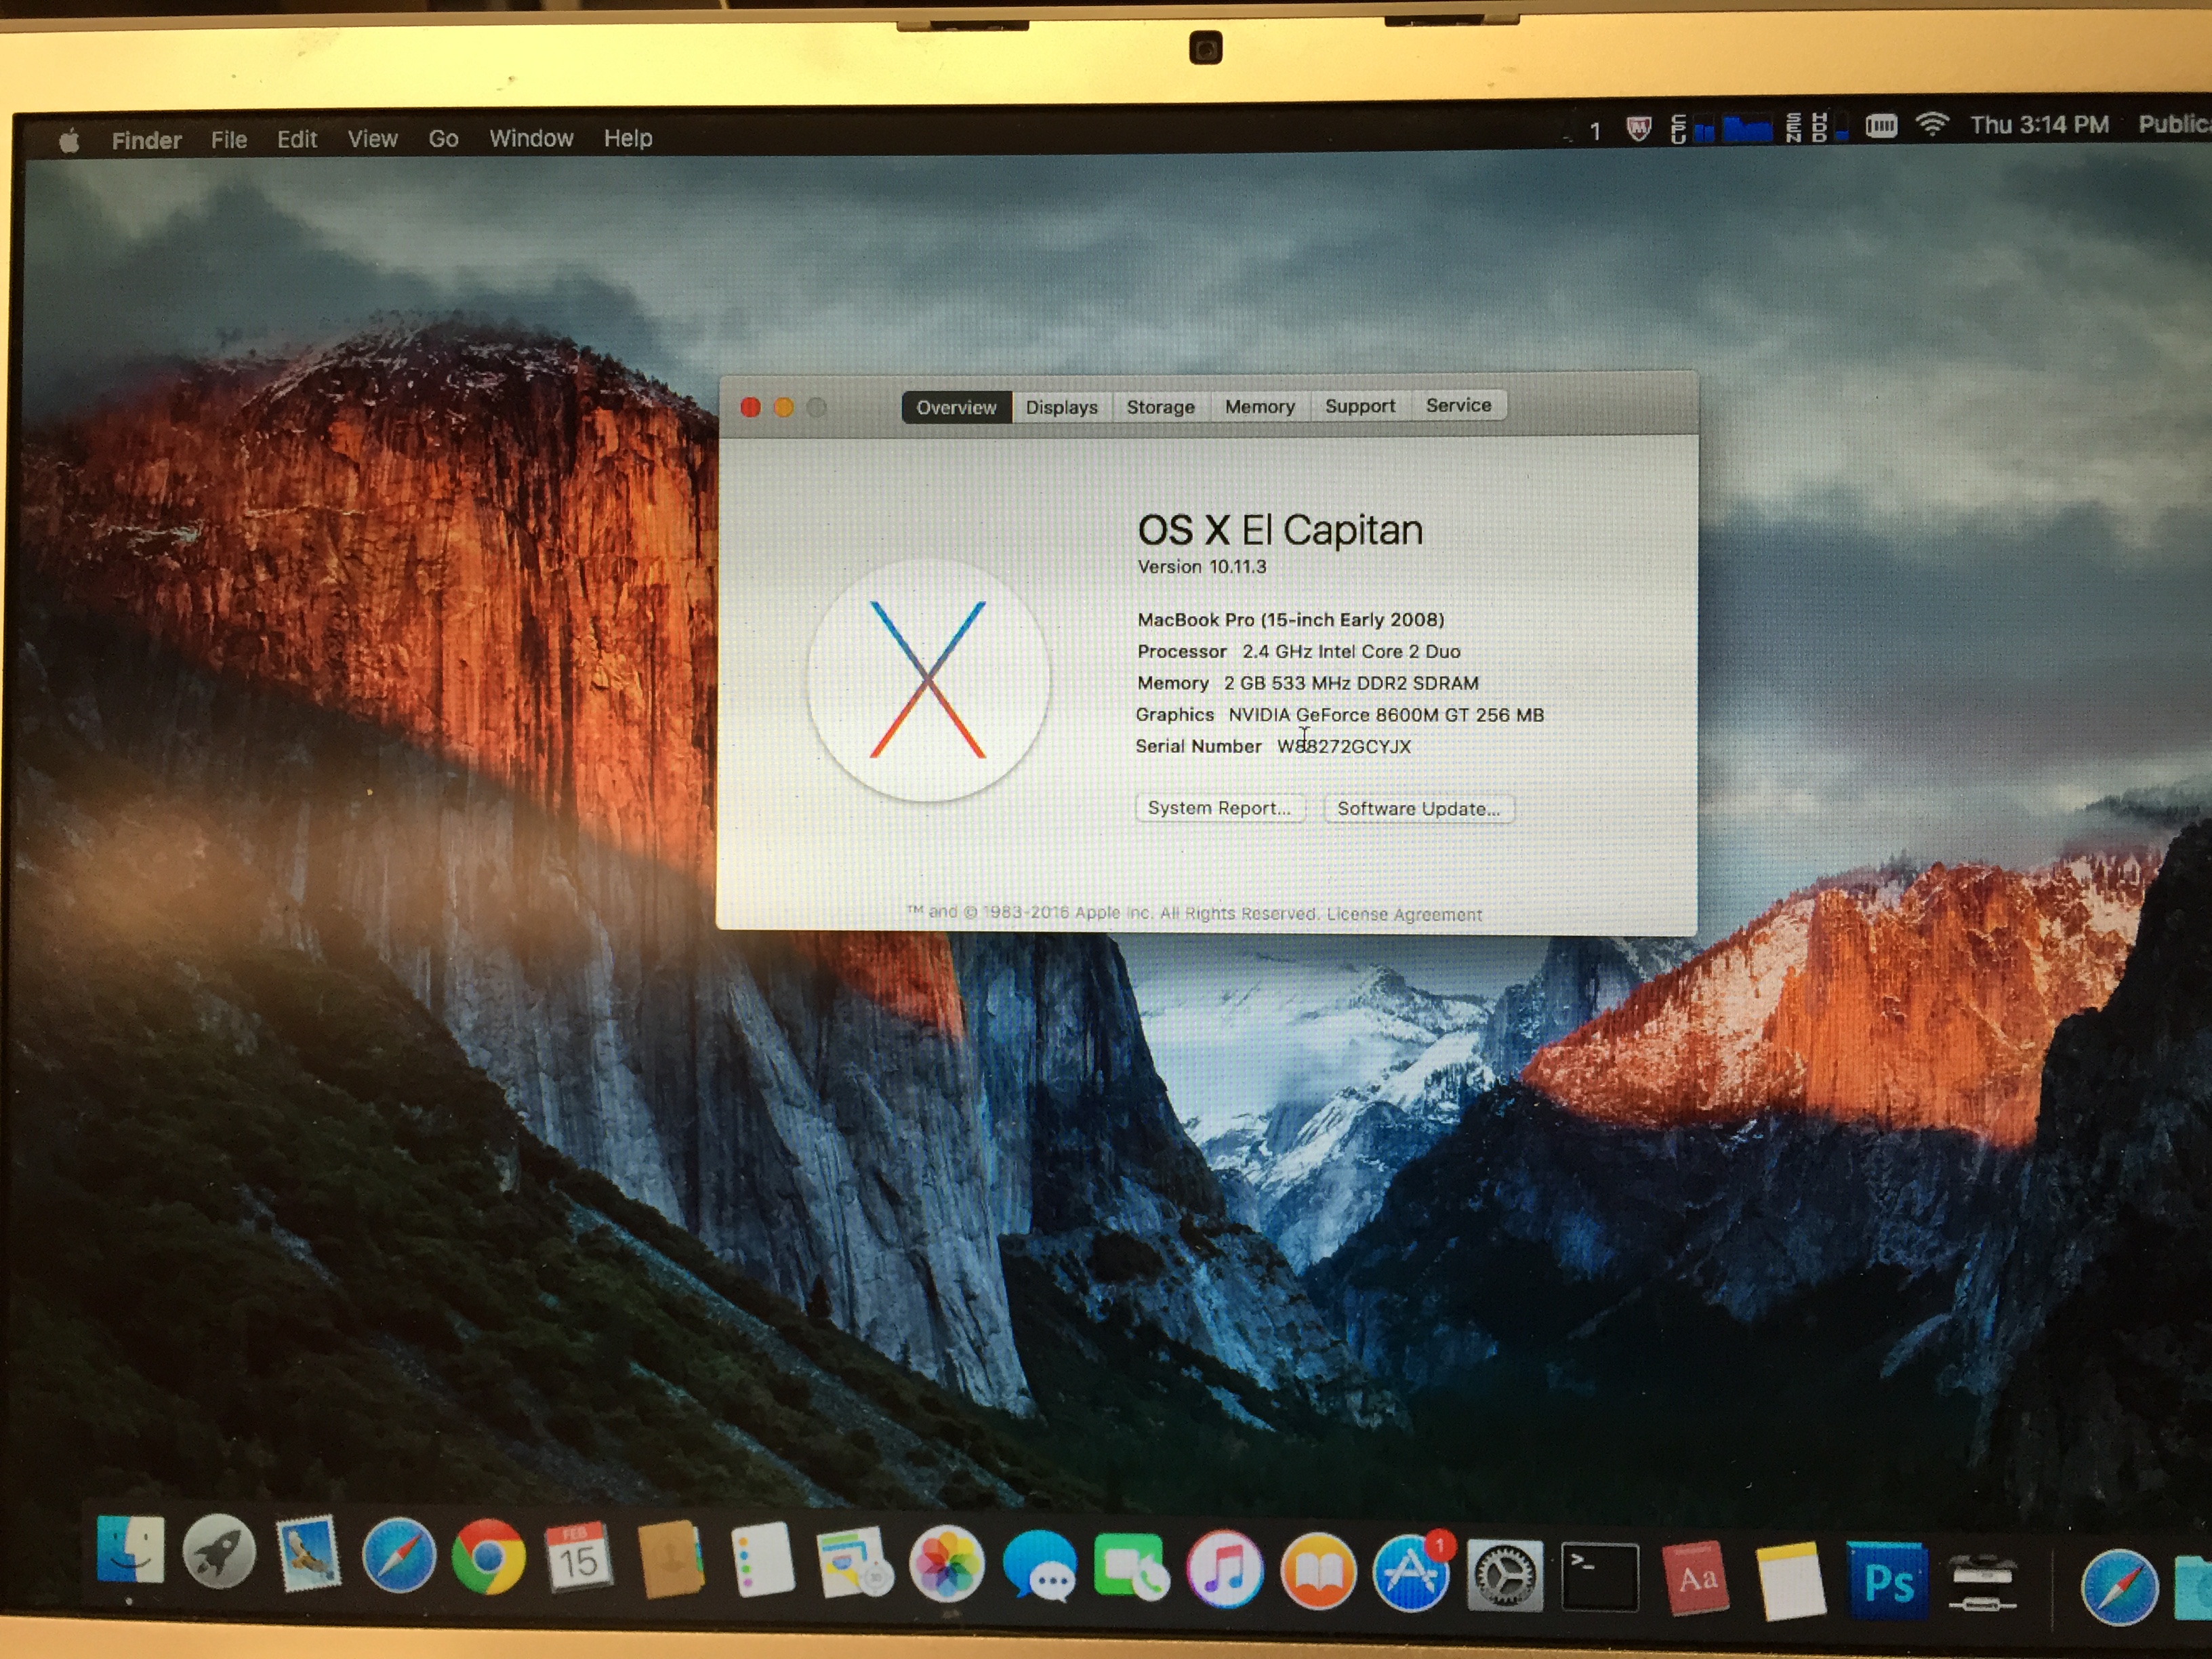Open the Finder menu in menu bar
The height and width of the screenshot is (1659, 2212).
(x=146, y=140)
